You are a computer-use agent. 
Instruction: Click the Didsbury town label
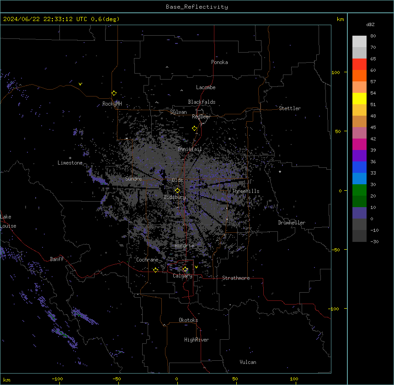click(175, 197)
